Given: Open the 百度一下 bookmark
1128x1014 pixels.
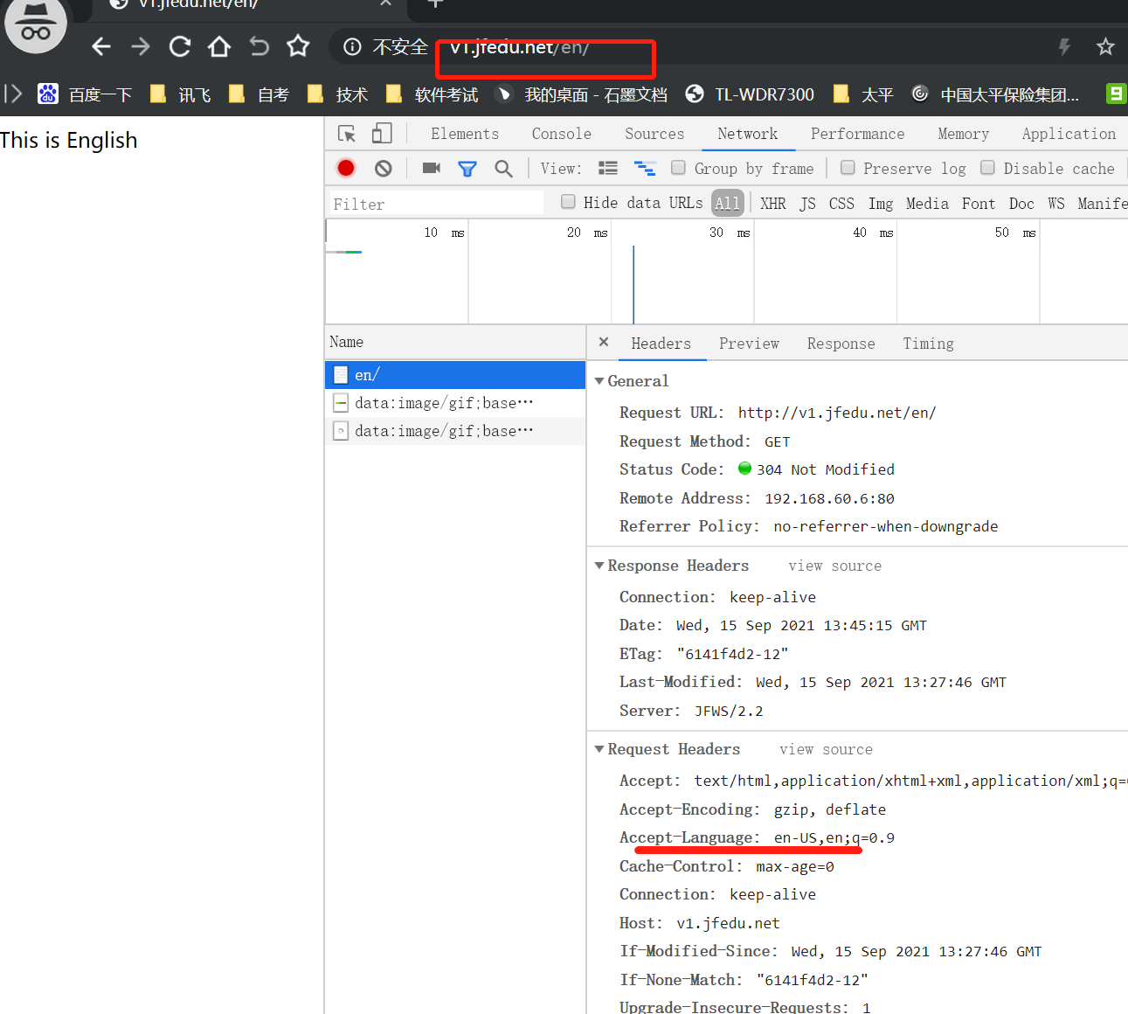Looking at the screenshot, I should click(85, 94).
